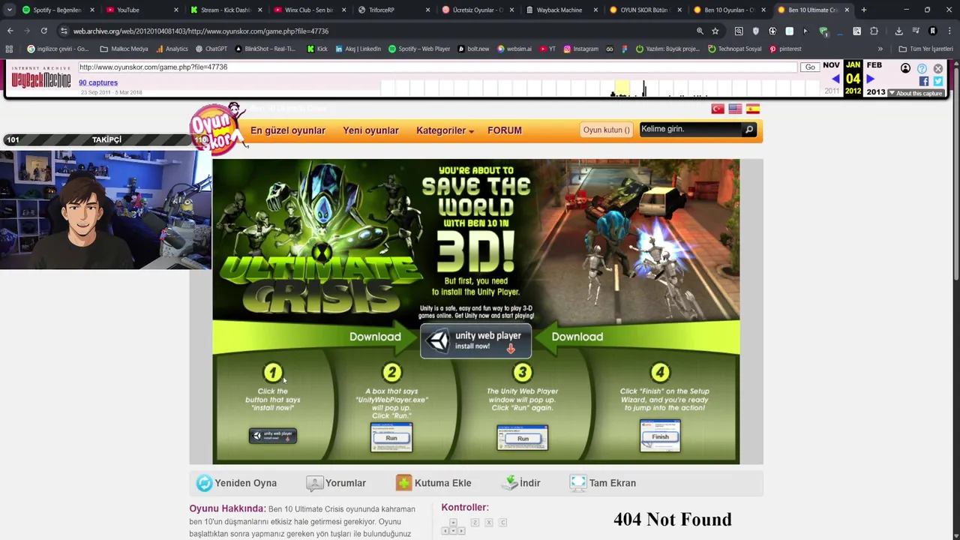Image resolution: width=960 pixels, height=540 pixels.
Task: Open Malkoc Medya bookmark folder
Action: [124, 49]
